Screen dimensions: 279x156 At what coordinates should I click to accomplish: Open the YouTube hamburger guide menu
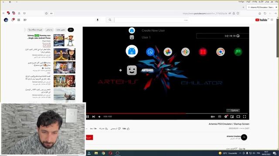(x=272, y=20)
